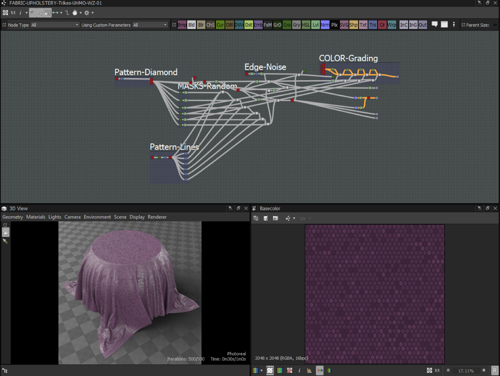Add a Normal node using Nrm
This screenshot has height=376, width=500.
pyautogui.click(x=325, y=25)
